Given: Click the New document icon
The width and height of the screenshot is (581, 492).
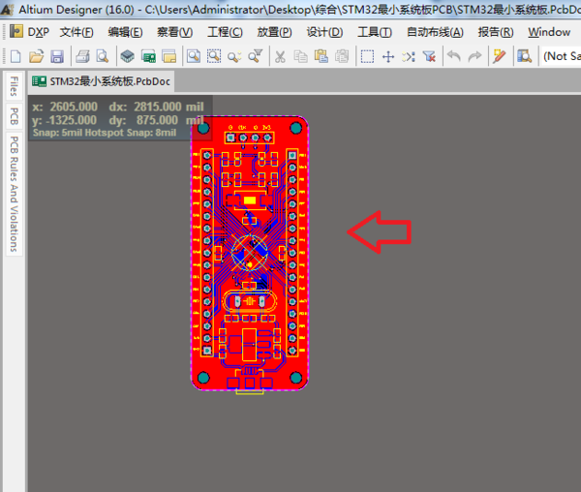Looking at the screenshot, I should pyautogui.click(x=15, y=57).
